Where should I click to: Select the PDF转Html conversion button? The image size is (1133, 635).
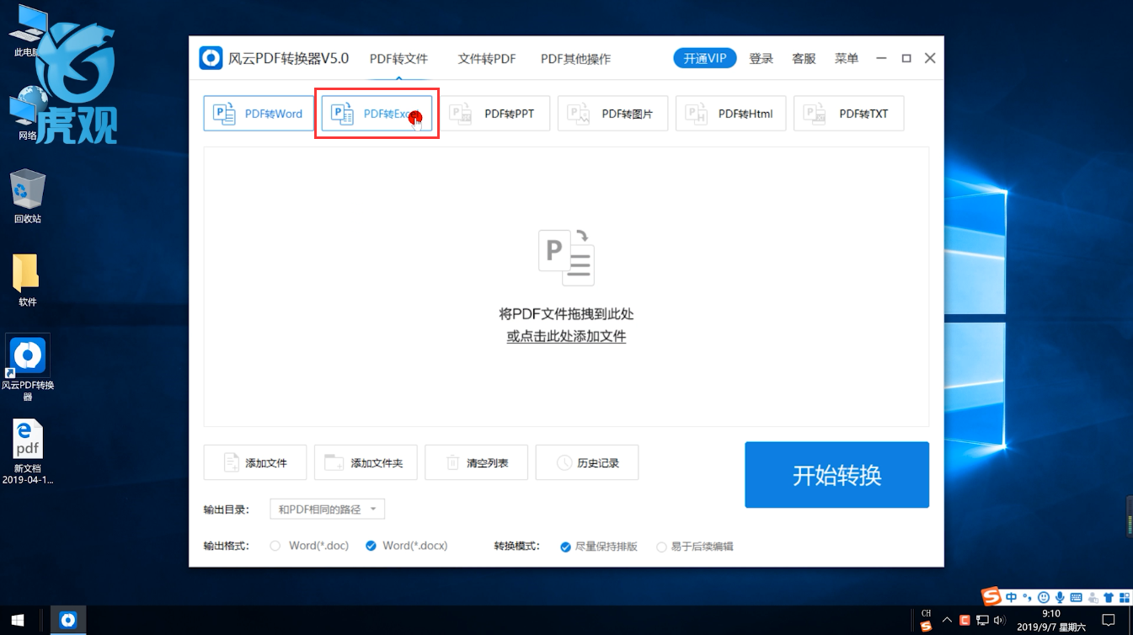730,114
